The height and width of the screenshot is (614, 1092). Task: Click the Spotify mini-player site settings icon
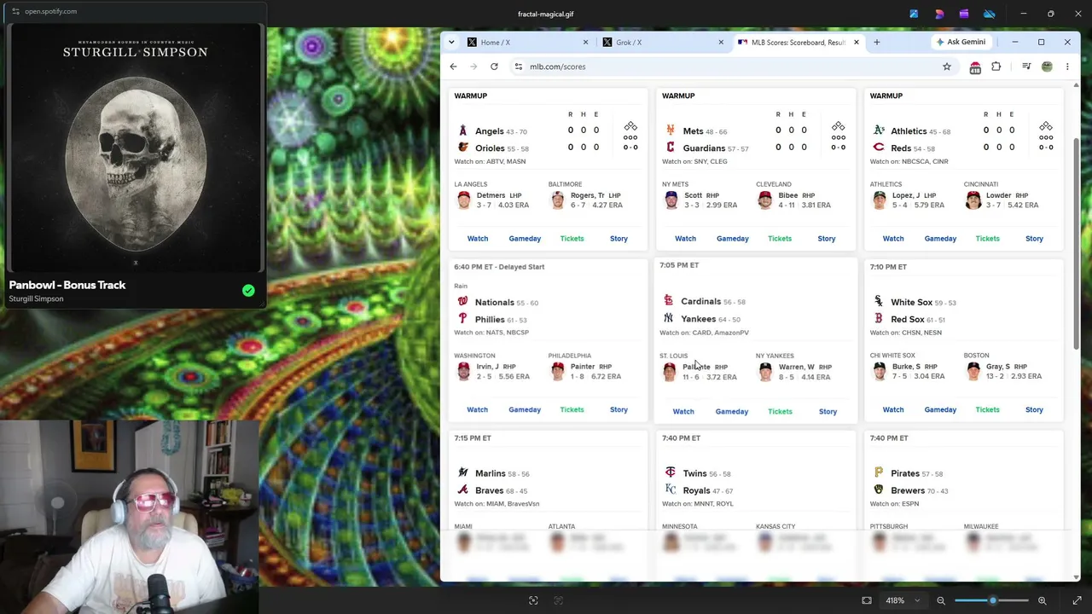15,11
